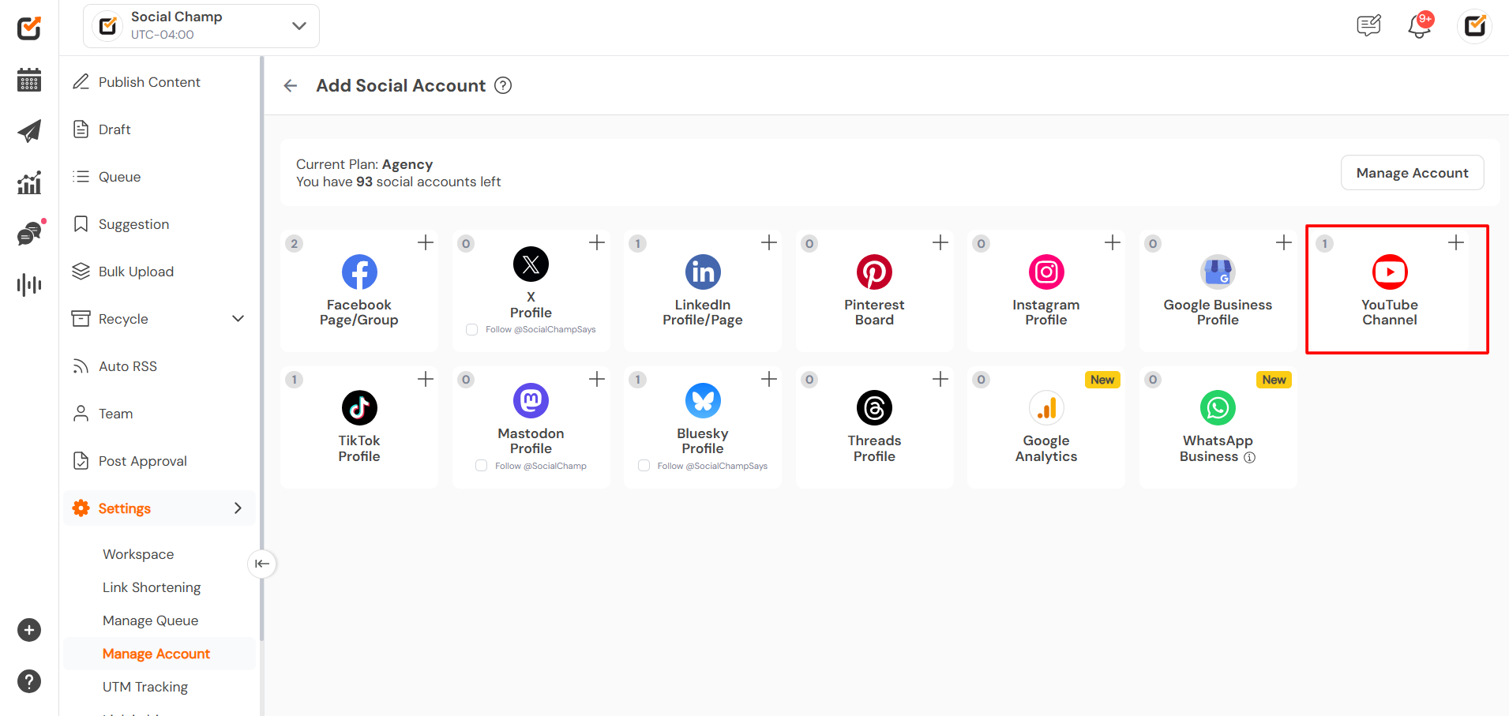Screen dimensions: 1509x716
Task: Open the analytics bar chart icon
Action: 29,183
